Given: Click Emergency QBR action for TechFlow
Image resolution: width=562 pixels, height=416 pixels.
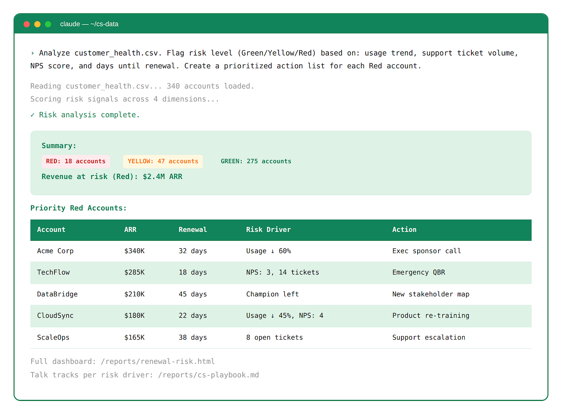Looking at the screenshot, I should tap(418, 272).
